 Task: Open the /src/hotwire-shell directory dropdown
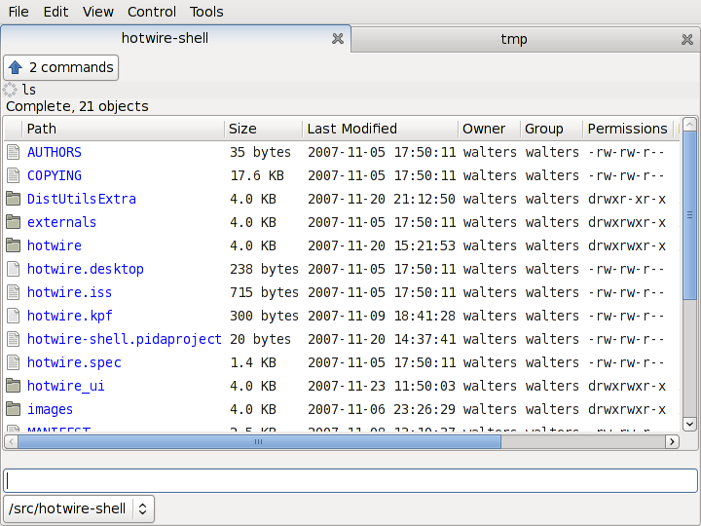click(79, 509)
